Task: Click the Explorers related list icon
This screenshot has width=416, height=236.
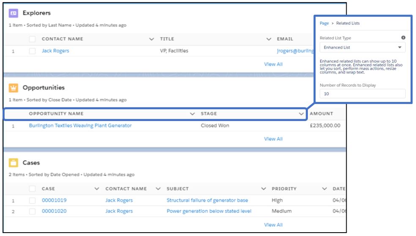Action: (13, 13)
